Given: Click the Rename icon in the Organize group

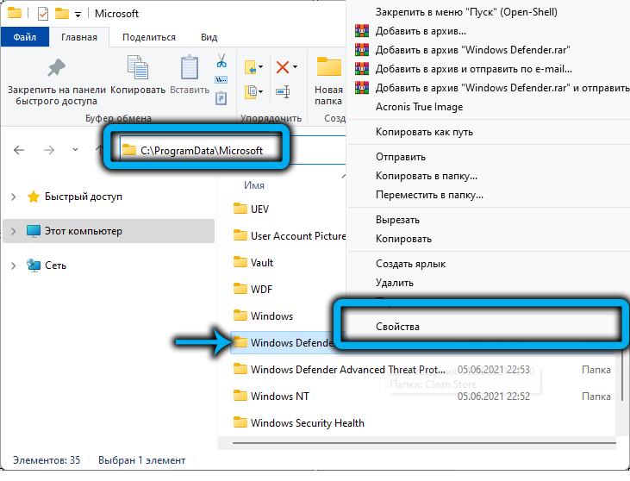Looking at the screenshot, I should (x=283, y=91).
